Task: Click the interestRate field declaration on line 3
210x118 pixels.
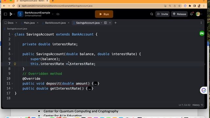Action: [x=50, y=44]
